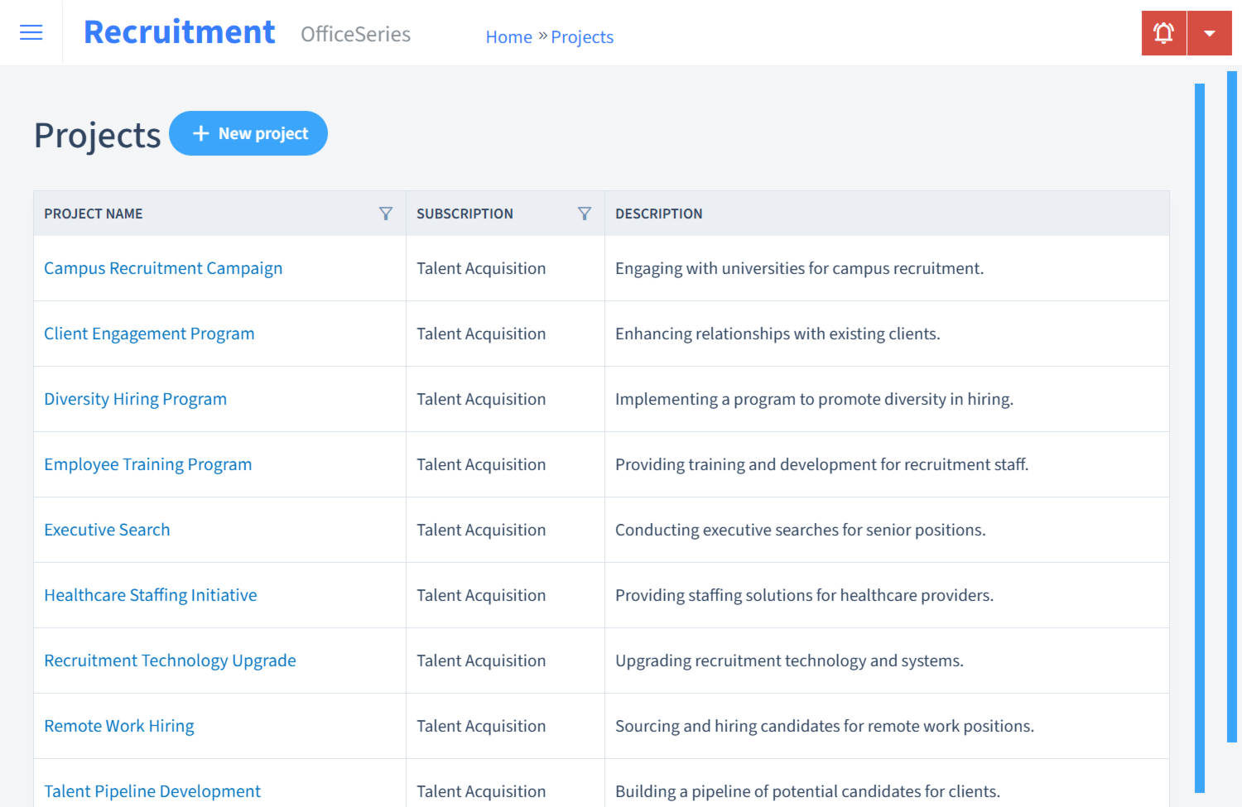
Task: Click the plus icon inside New project button
Action: 201,133
